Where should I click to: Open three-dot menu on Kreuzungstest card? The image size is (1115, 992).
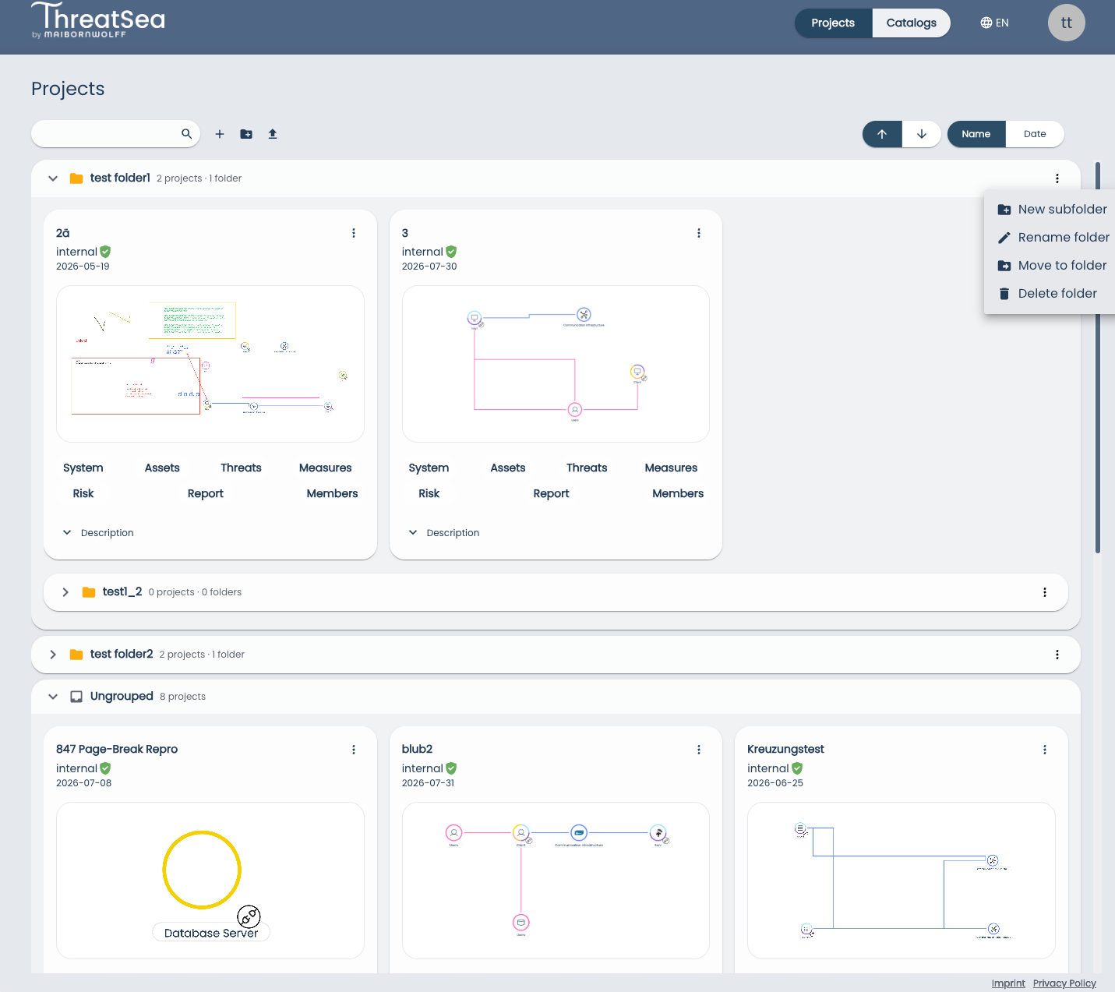point(1045,750)
